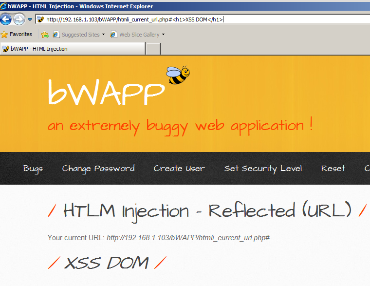Click the bee favicon in address bar

[x=40, y=19]
